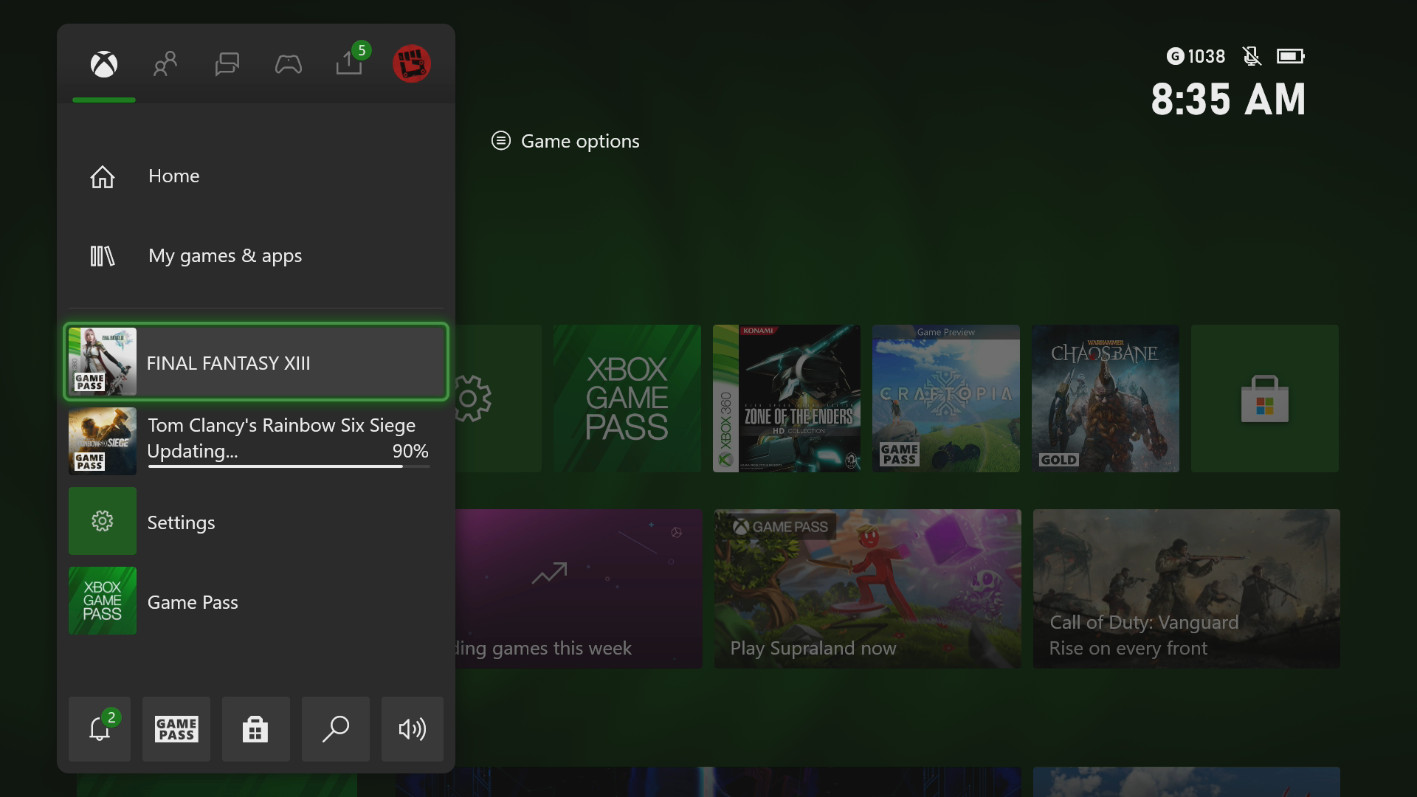This screenshot has width=1417, height=797.
Task: Open the Microsoft Store dashboard tile
Action: [1265, 398]
